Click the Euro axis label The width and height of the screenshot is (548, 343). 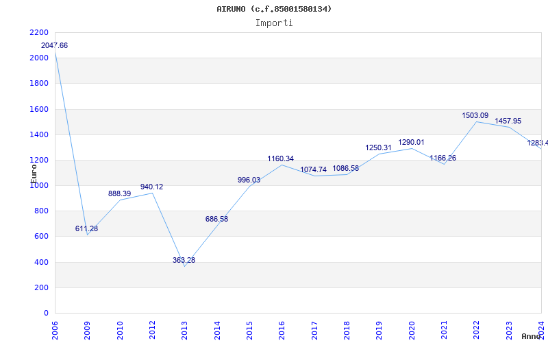tap(34, 174)
